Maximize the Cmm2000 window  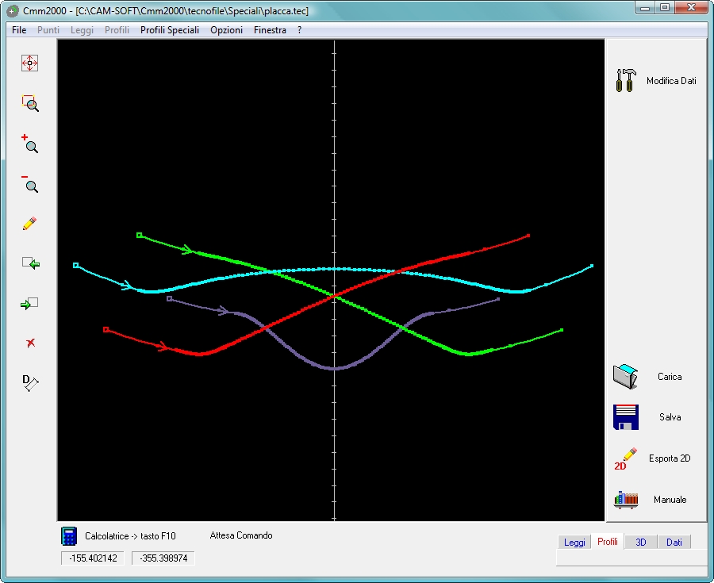click(664, 8)
